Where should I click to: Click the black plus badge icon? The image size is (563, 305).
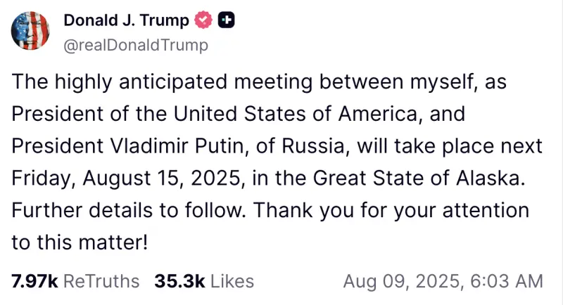point(227,20)
